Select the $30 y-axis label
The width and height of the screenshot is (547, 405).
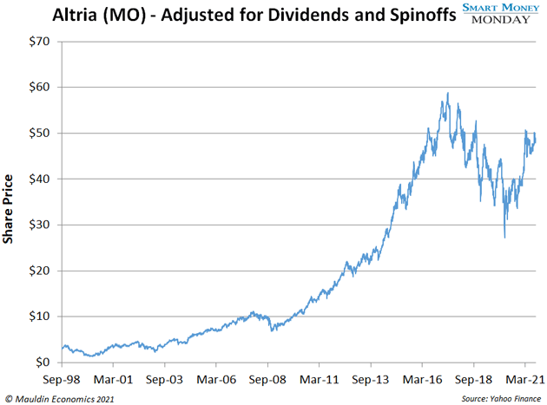[x=39, y=225]
